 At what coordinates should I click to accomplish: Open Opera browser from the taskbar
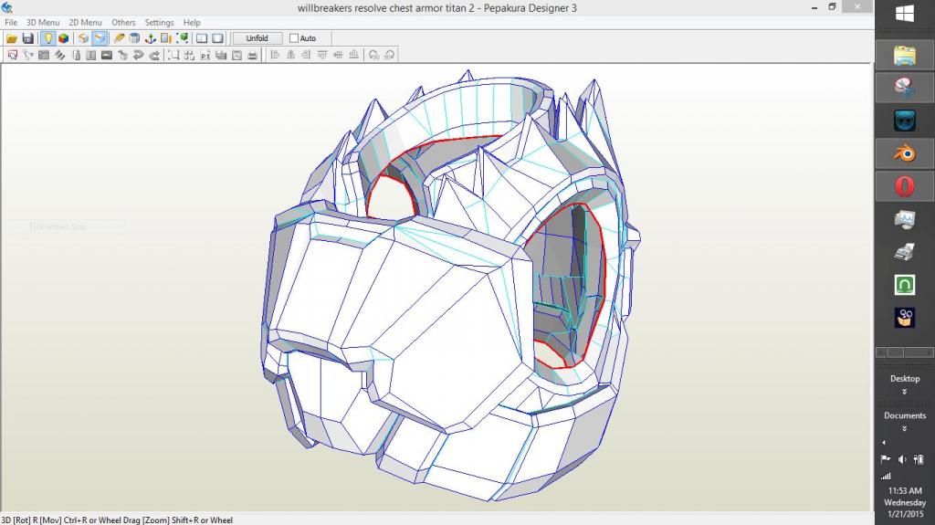pyautogui.click(x=905, y=186)
